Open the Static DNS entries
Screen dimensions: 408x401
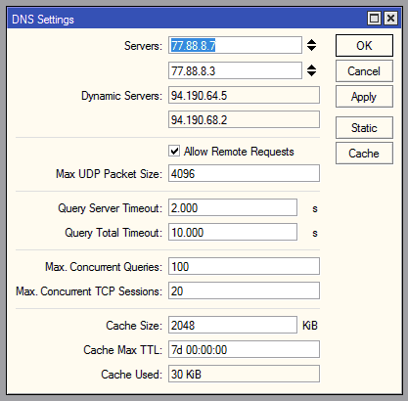click(x=364, y=128)
